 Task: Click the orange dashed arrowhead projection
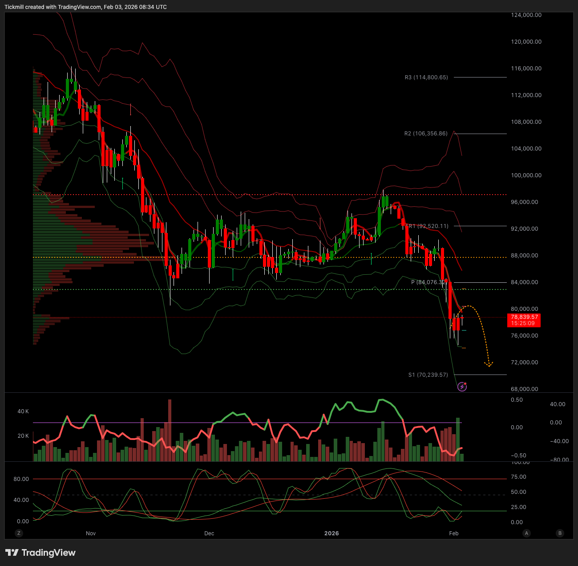tap(489, 365)
